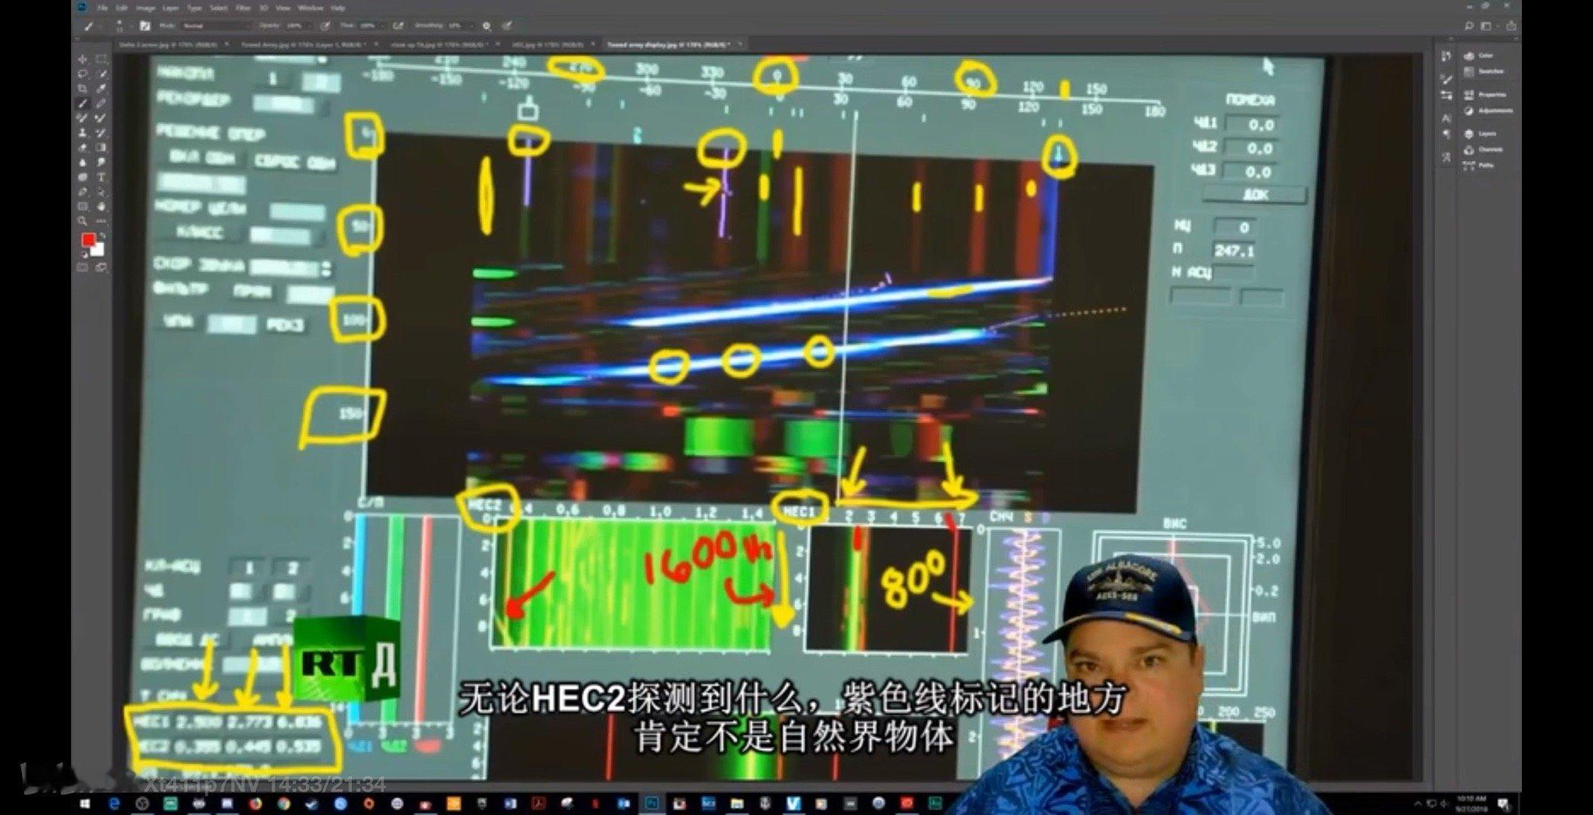Open the Swatches panel
The width and height of the screenshot is (1593, 815).
1483,72
